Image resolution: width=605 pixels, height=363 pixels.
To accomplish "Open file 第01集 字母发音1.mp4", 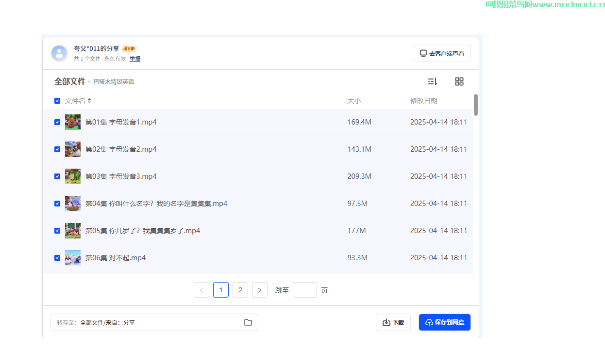I will click(121, 122).
